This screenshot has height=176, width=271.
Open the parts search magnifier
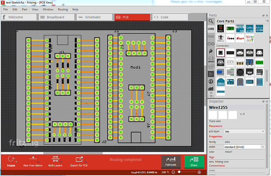tap(211, 21)
